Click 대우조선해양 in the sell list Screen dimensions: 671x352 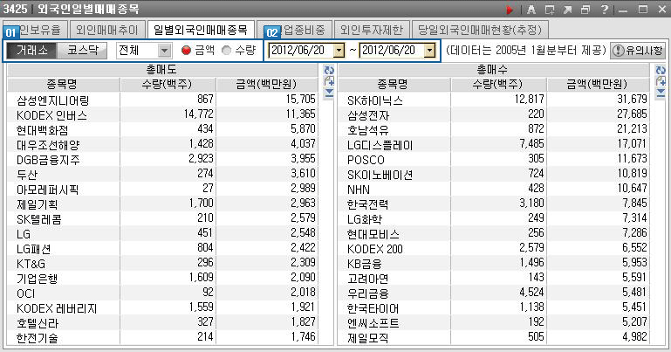[x=48, y=145]
